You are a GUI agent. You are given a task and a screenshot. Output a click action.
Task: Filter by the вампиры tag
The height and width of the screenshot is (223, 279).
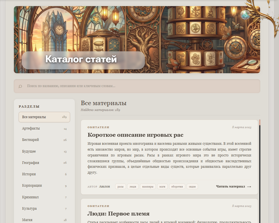(148, 186)
